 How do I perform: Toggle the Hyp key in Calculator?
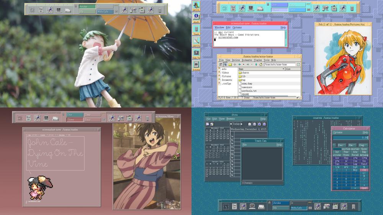(346, 158)
